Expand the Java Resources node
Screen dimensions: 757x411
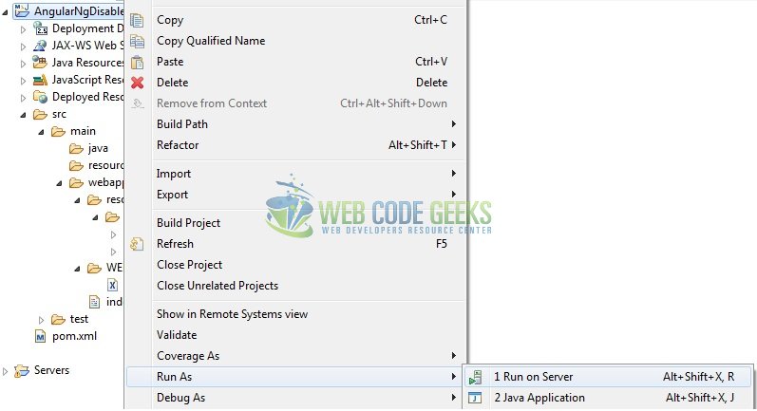(23, 64)
